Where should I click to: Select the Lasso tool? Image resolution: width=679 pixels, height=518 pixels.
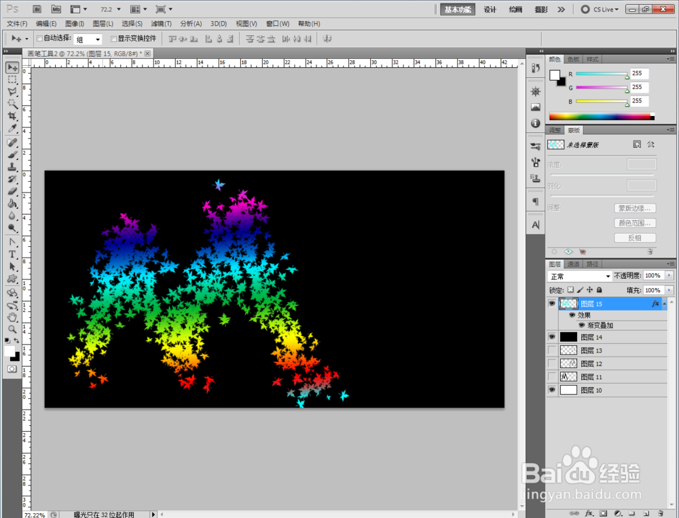pos(12,92)
